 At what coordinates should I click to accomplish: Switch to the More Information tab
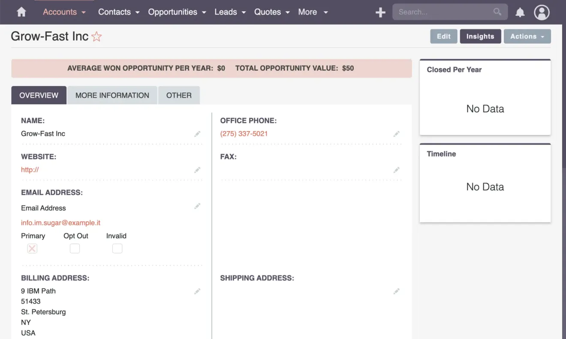click(x=112, y=95)
